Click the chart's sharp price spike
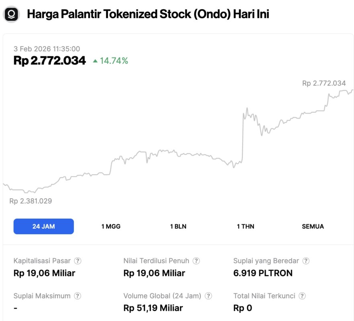354x321 pixels. [244, 136]
